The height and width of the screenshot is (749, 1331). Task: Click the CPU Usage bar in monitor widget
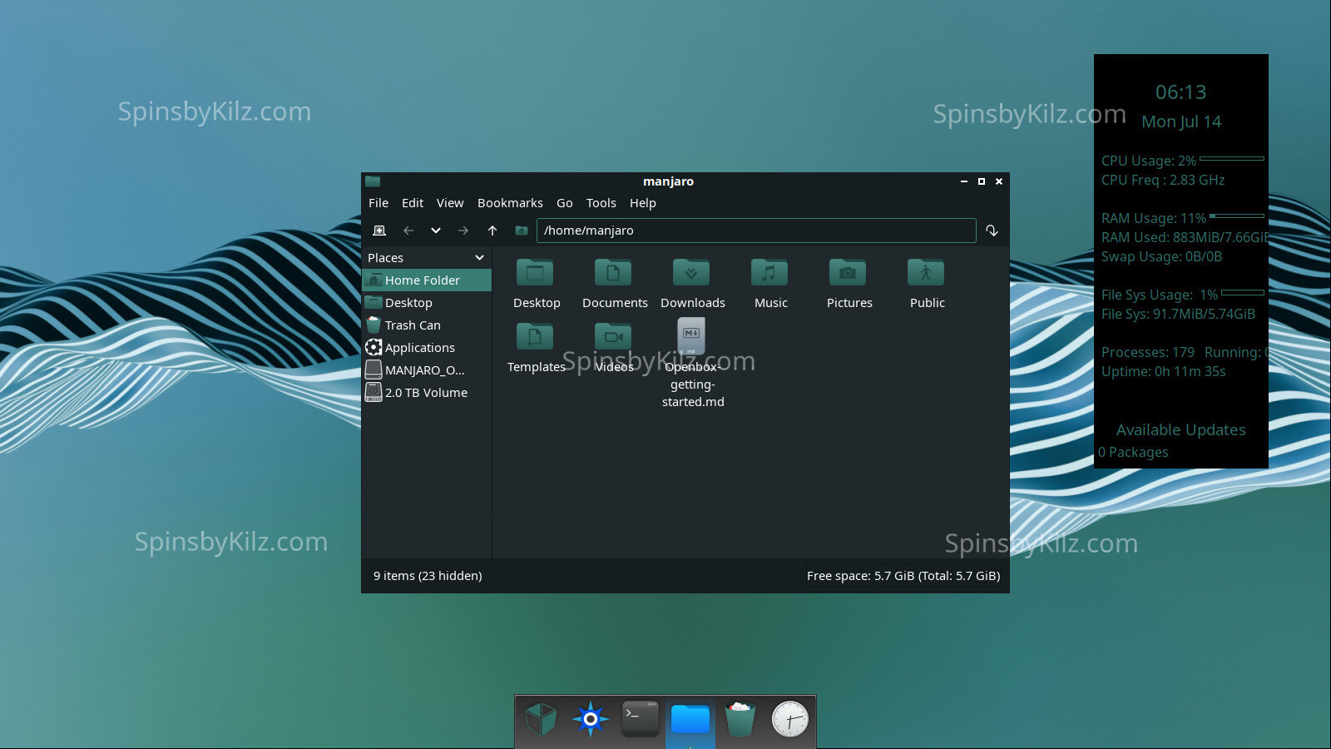[1232, 158]
